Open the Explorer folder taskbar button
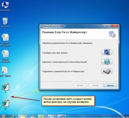The width and height of the screenshot is (129, 118). [x=23, y=116]
